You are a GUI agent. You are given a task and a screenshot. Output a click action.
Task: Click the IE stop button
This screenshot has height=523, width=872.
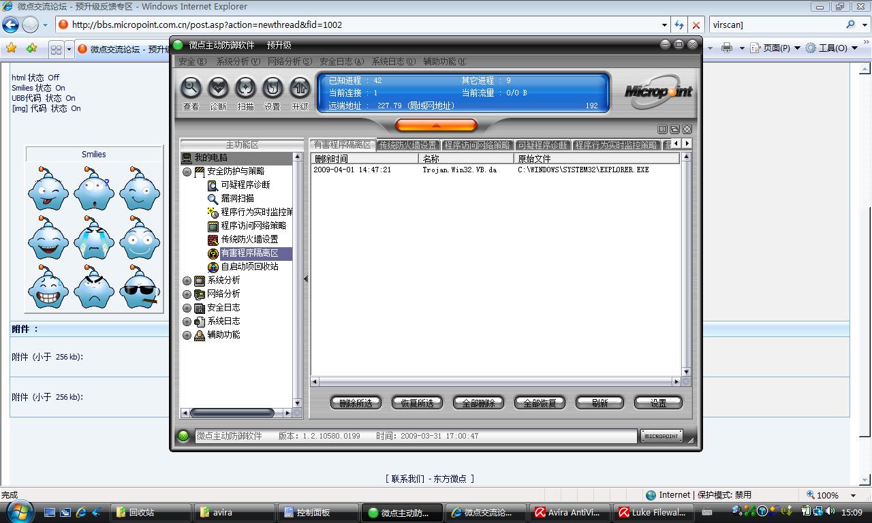pyautogui.click(x=696, y=25)
